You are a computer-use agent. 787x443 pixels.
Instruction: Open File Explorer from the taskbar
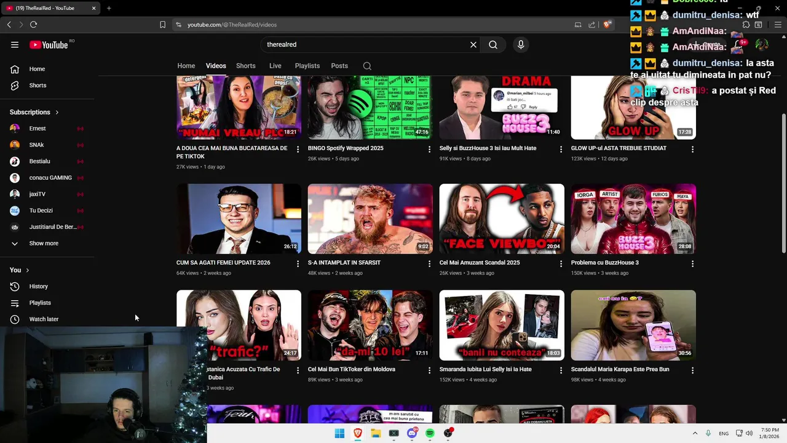(x=376, y=433)
